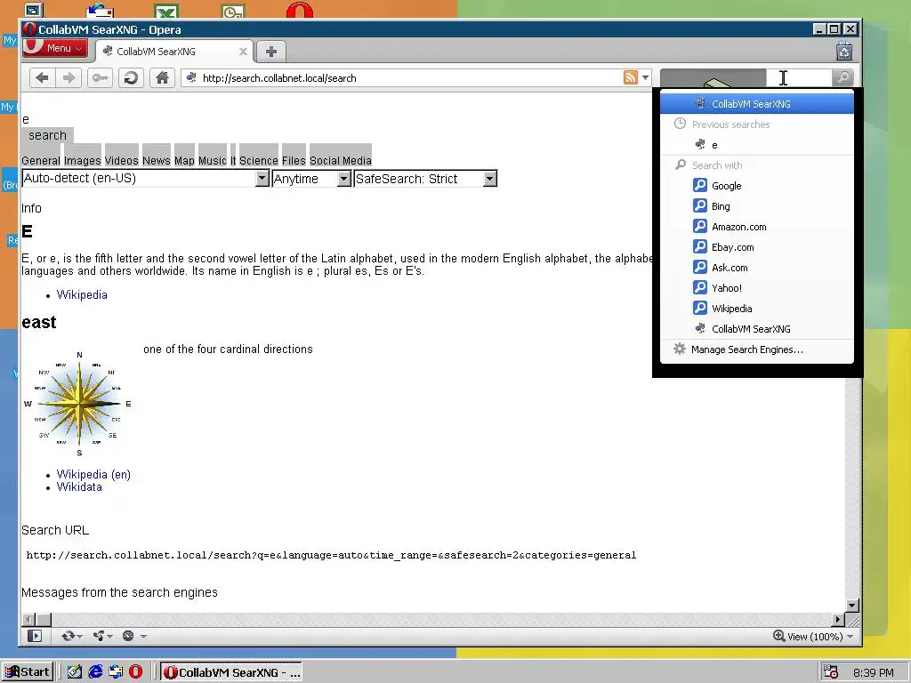
Task: Open the Wikidata link
Action: click(79, 487)
